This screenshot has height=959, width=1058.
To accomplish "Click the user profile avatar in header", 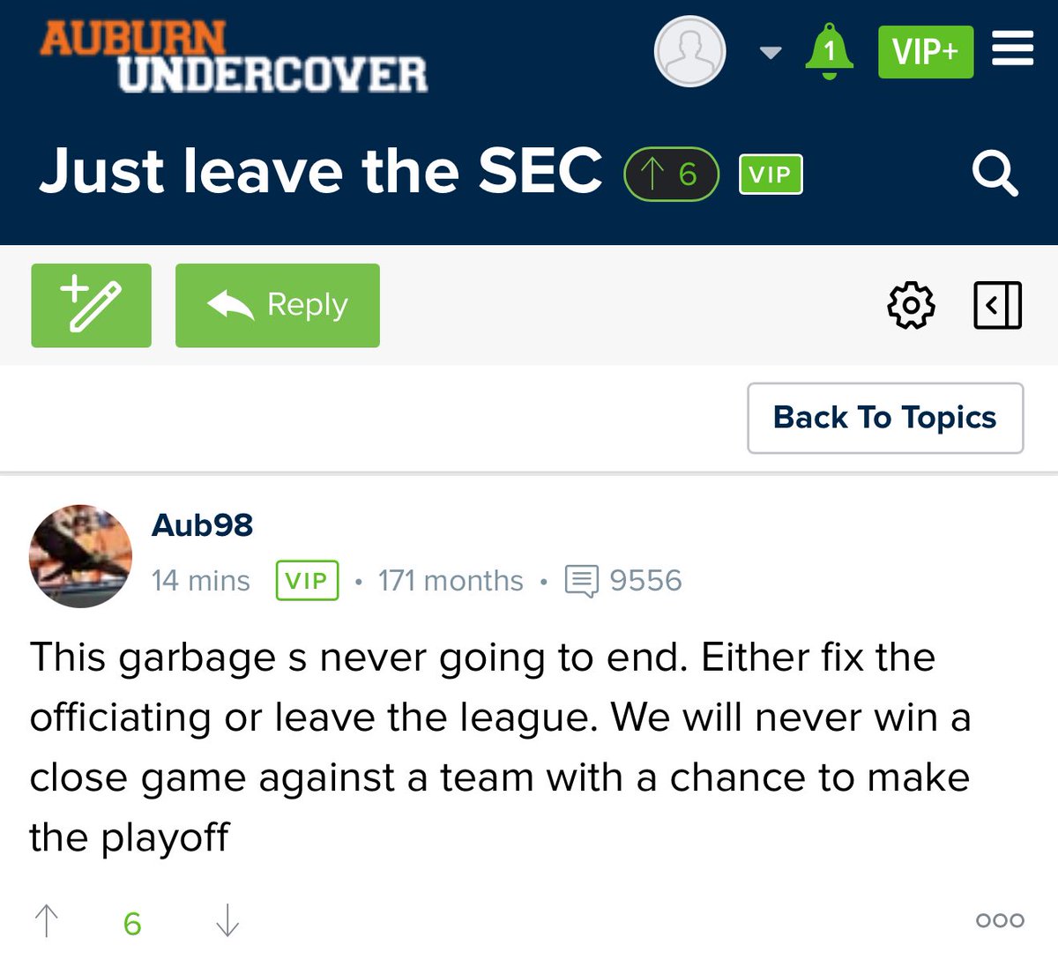I will 689,51.
